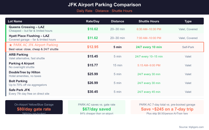Click the Shuttle Hours column header

pos(149,21)
